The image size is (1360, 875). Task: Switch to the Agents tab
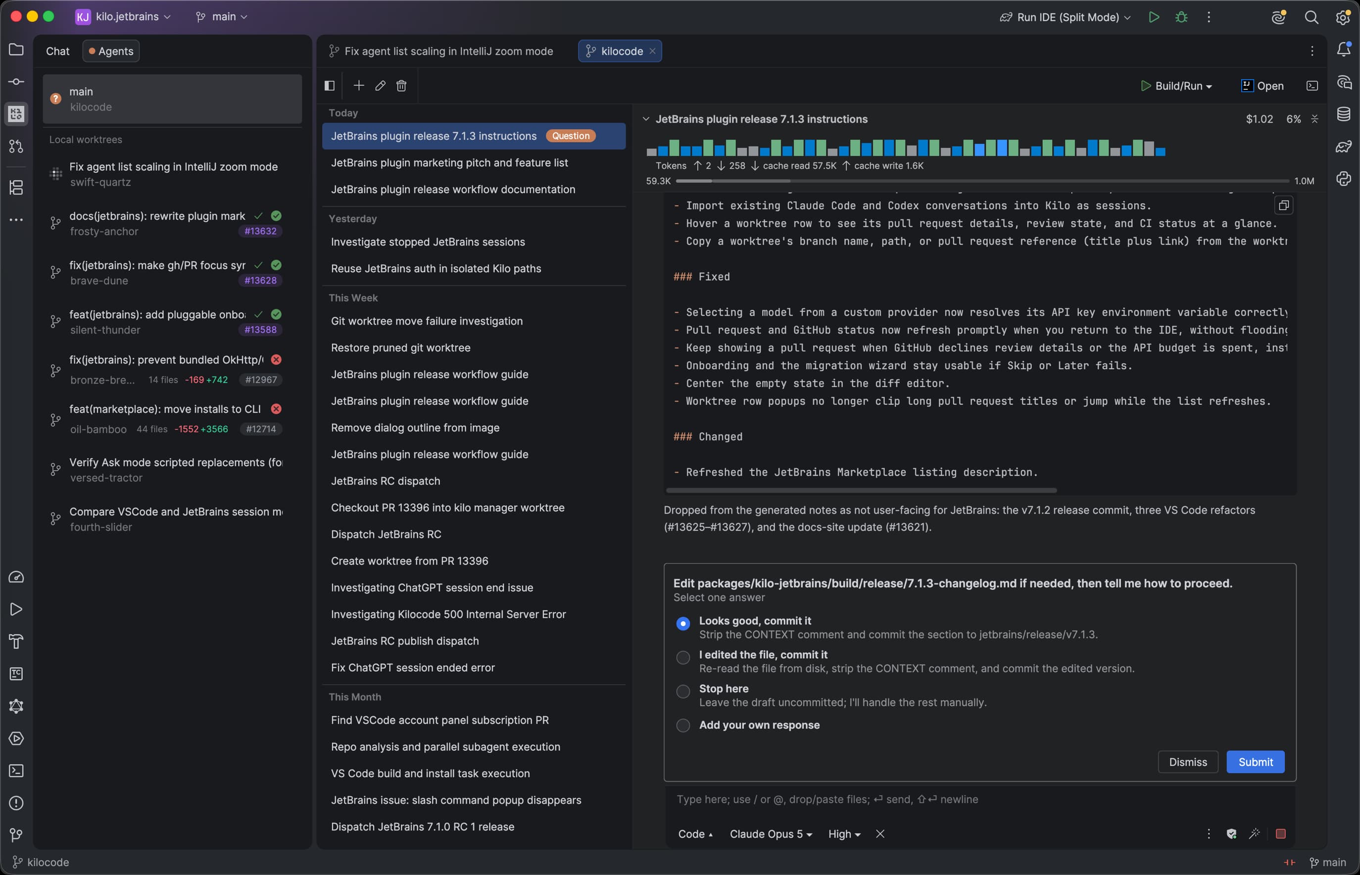click(x=111, y=51)
